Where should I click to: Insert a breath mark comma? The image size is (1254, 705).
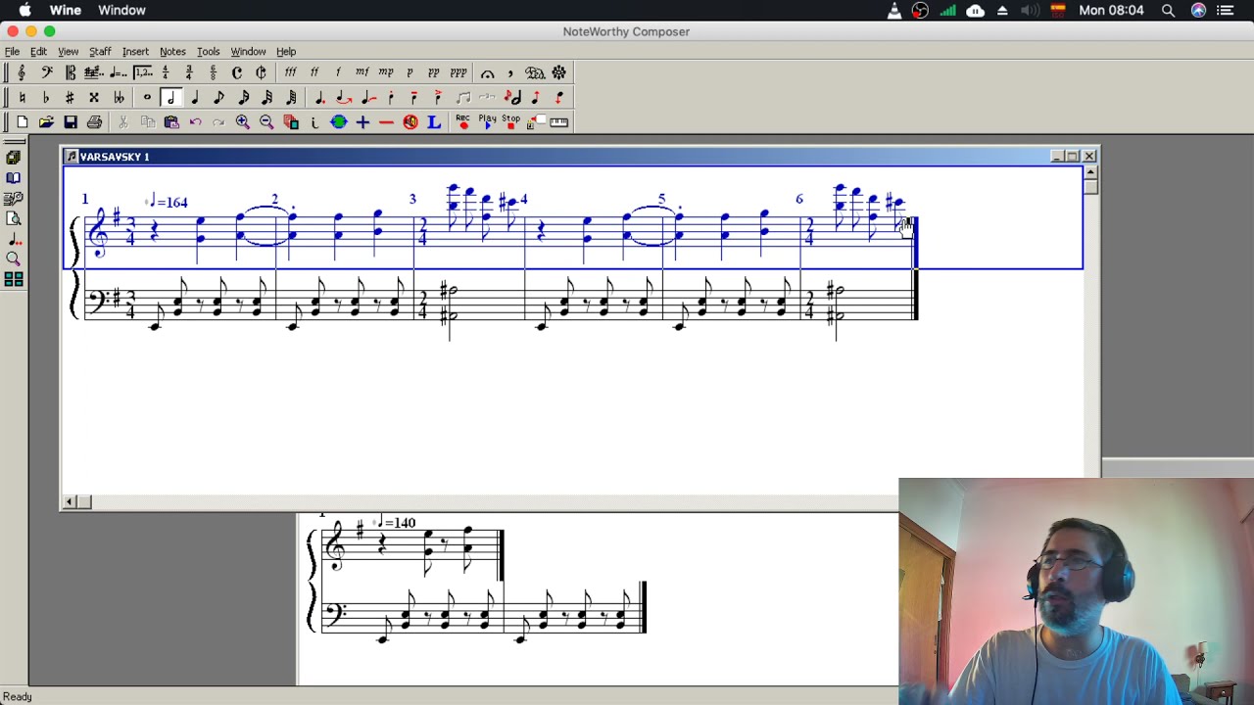point(510,72)
